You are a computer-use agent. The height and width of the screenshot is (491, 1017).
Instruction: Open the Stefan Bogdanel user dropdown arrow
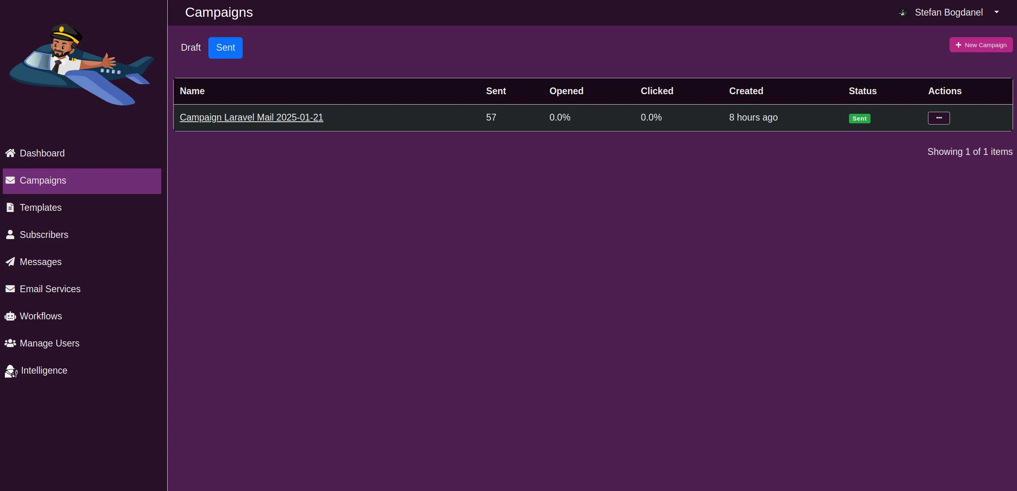pyautogui.click(x=997, y=12)
